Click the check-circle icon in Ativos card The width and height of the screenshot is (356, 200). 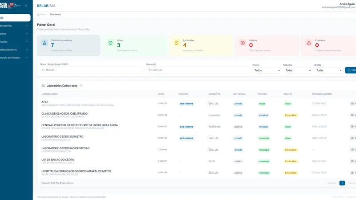pos(110,43)
